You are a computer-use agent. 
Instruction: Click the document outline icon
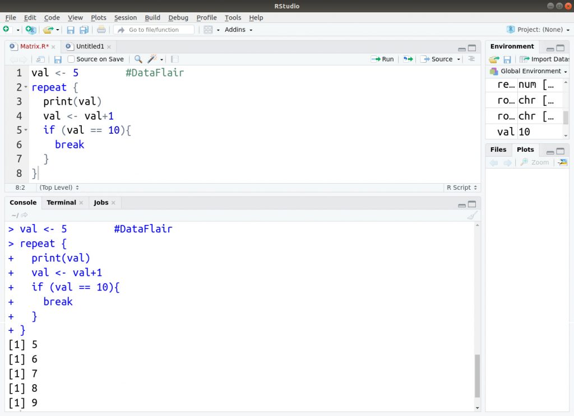471,59
